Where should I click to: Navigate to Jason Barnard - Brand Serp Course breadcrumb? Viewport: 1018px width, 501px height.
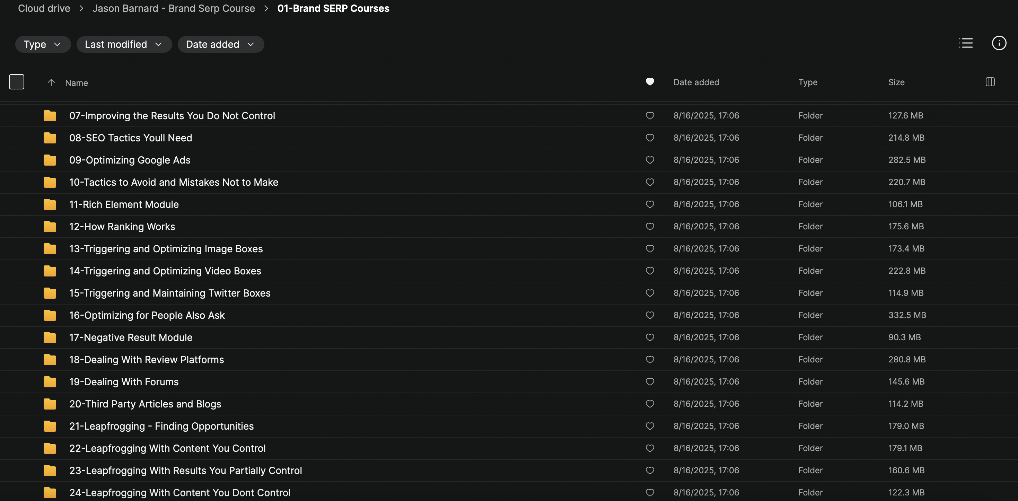click(174, 8)
